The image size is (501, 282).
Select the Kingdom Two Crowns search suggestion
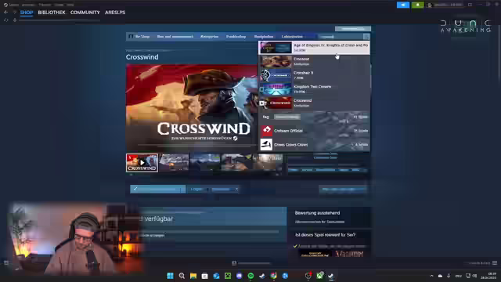[314, 89]
